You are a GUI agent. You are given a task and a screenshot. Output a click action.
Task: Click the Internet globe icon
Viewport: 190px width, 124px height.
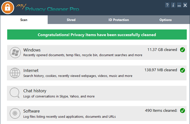[x=15, y=73]
